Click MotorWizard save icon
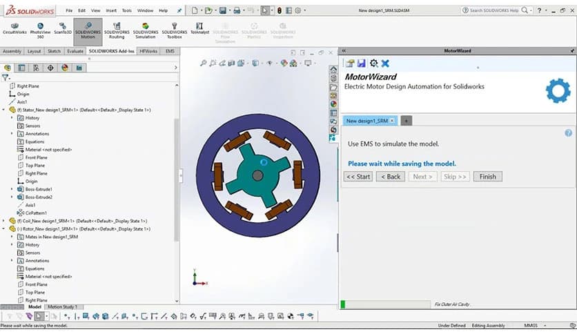The width and height of the screenshot is (577, 334). point(362,63)
